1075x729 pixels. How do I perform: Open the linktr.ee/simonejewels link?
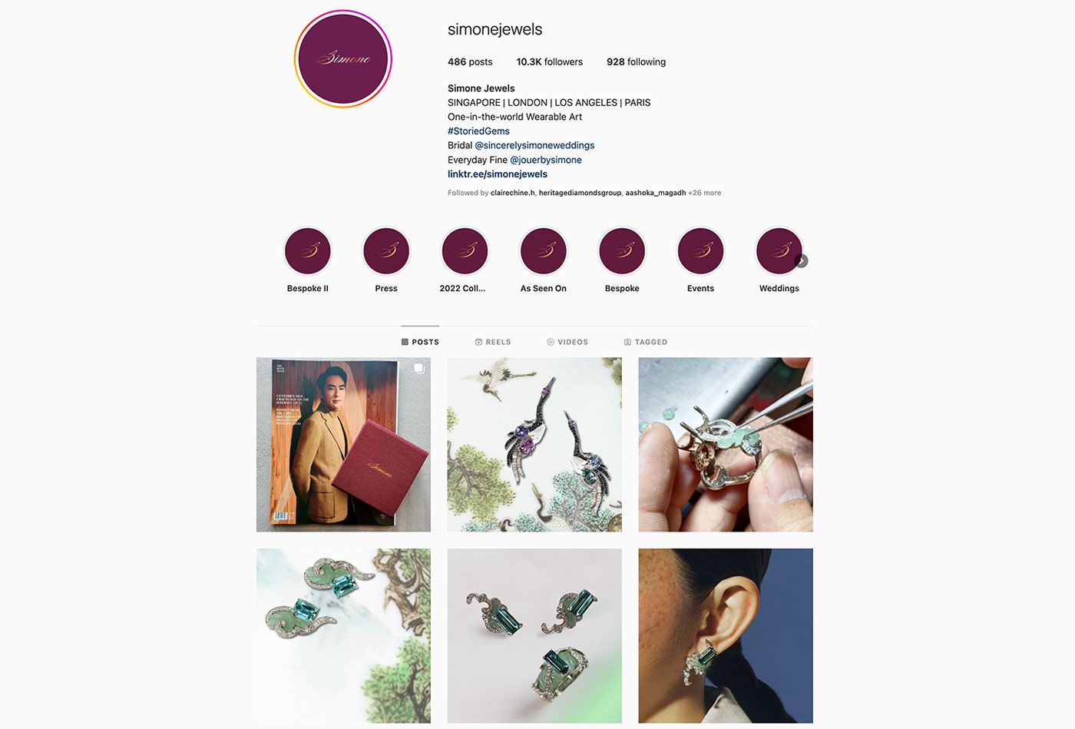click(x=498, y=174)
